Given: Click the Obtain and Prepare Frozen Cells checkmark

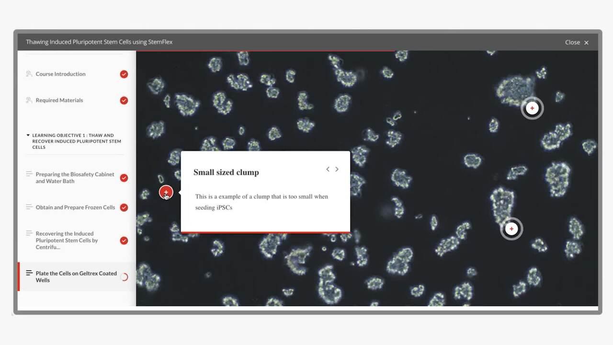Looking at the screenshot, I should 124,207.
